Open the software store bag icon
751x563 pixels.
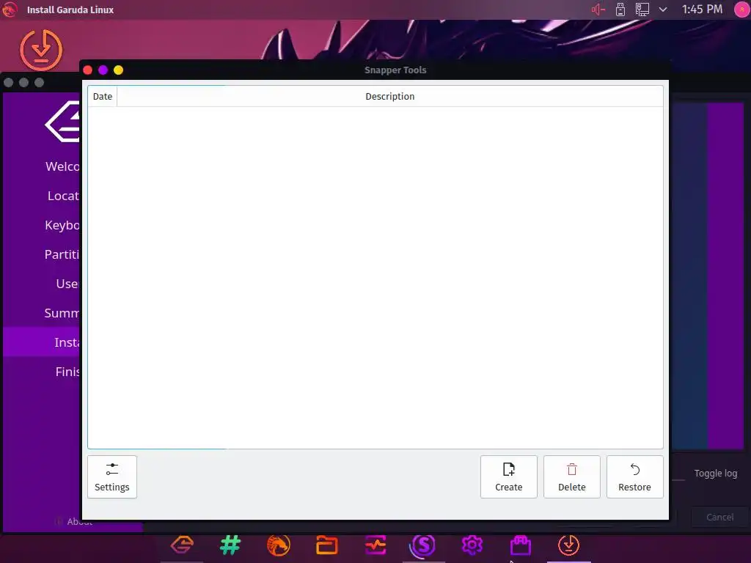[x=521, y=545]
